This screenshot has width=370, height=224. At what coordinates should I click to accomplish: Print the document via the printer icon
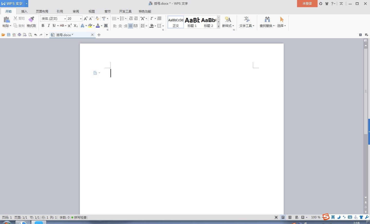19,35
